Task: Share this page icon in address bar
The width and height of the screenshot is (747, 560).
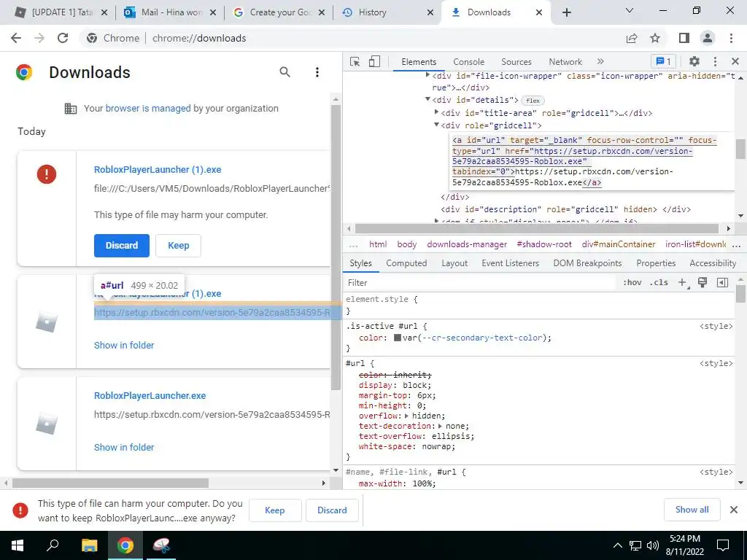Action: 632,38
